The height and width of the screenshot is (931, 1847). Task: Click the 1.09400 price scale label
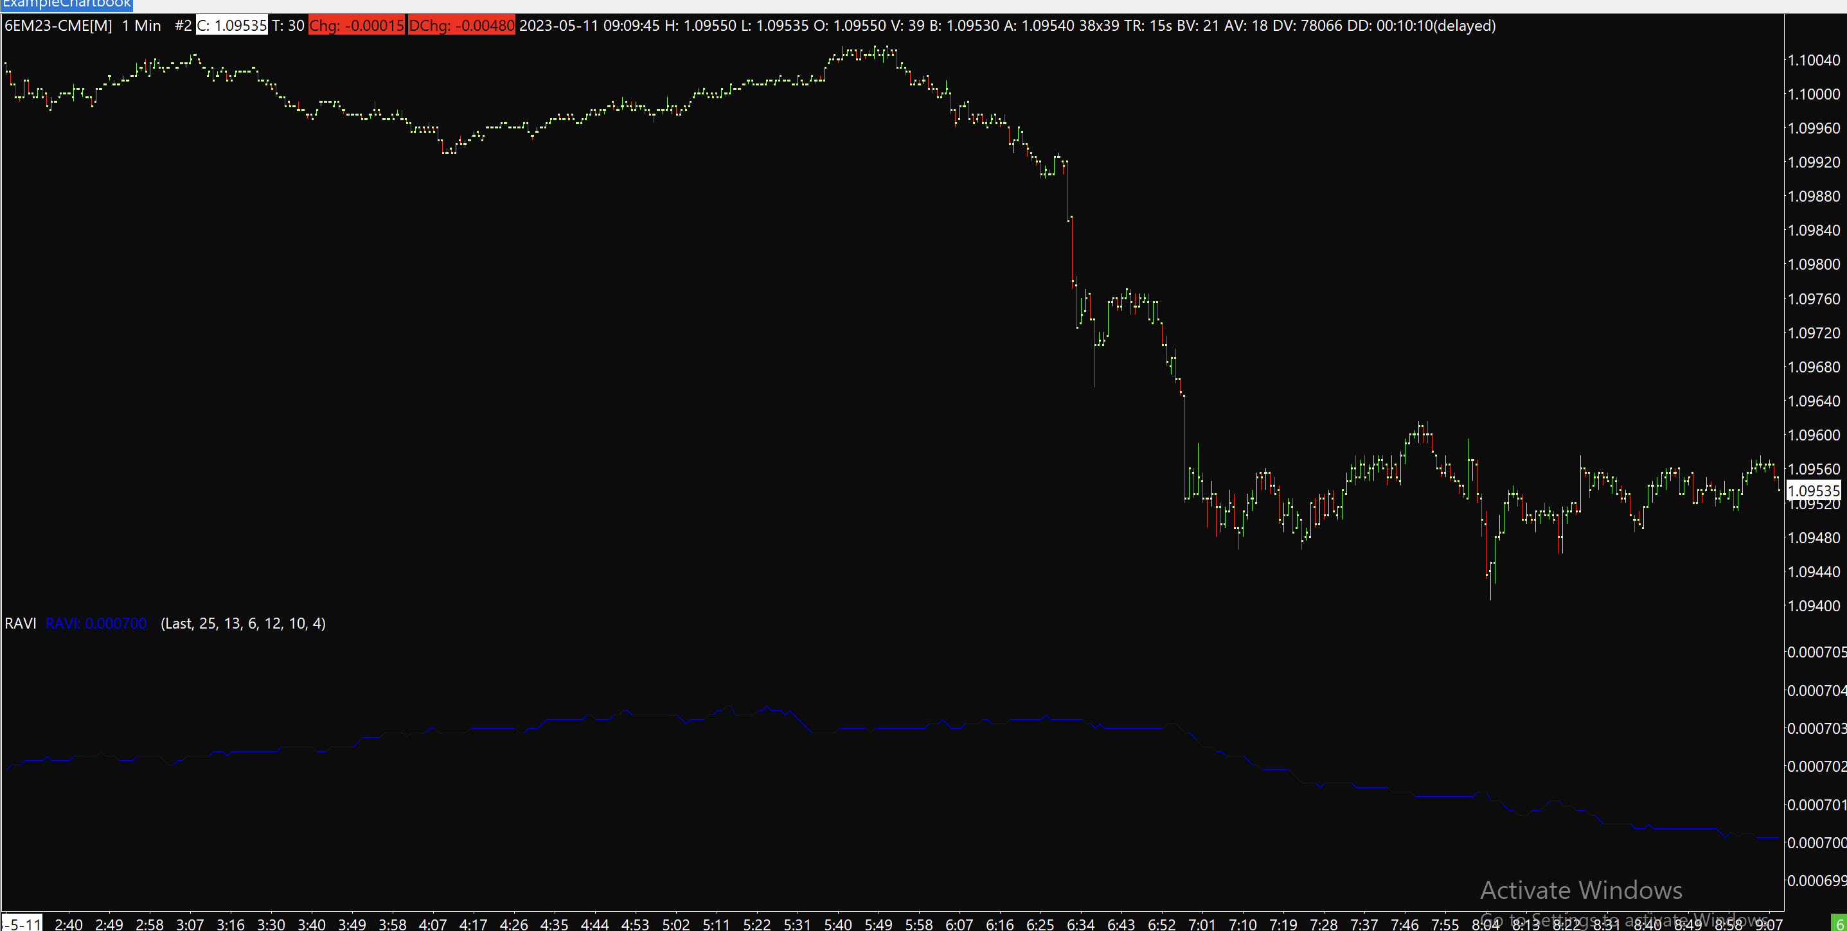pos(1814,606)
